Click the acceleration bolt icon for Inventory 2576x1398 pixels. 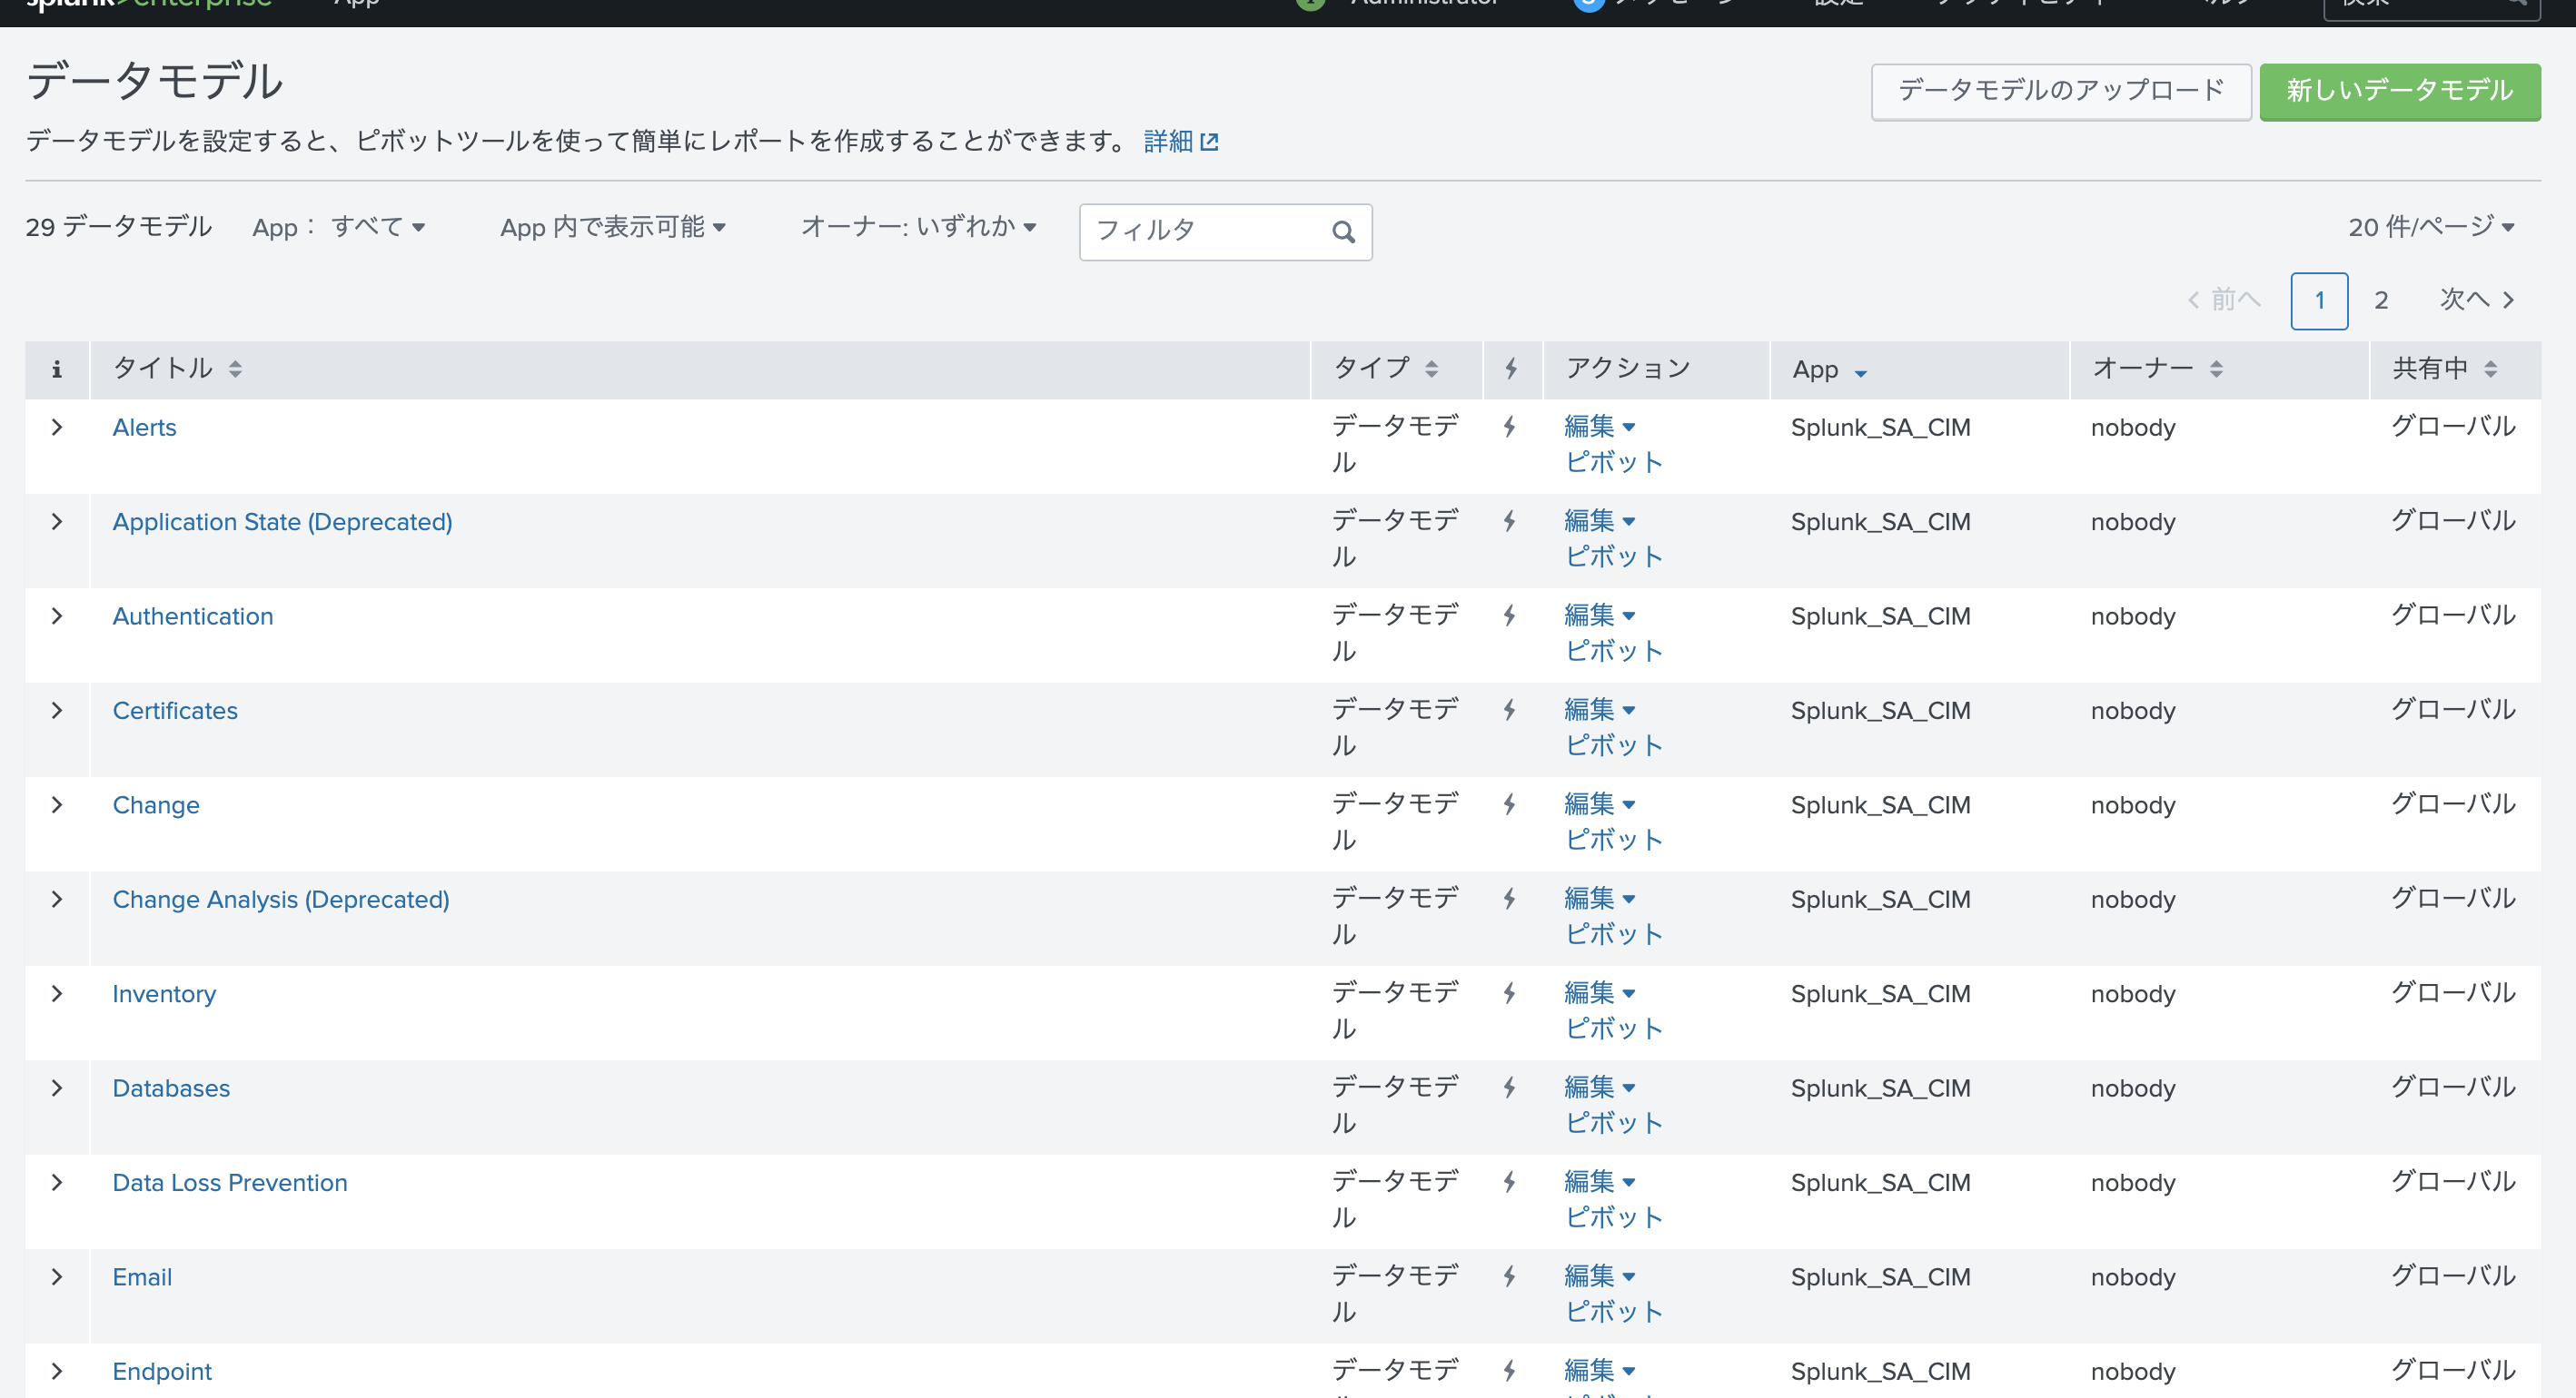1509,993
